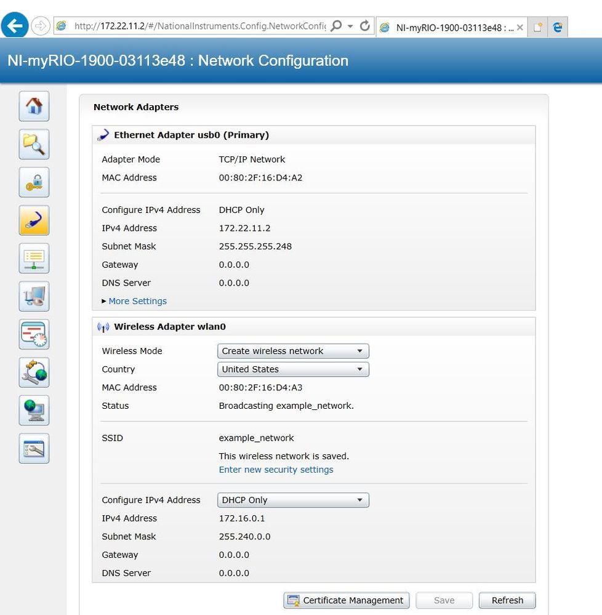Click the page title Network Configuration header
Screen dimensions: 602x615
[178, 61]
